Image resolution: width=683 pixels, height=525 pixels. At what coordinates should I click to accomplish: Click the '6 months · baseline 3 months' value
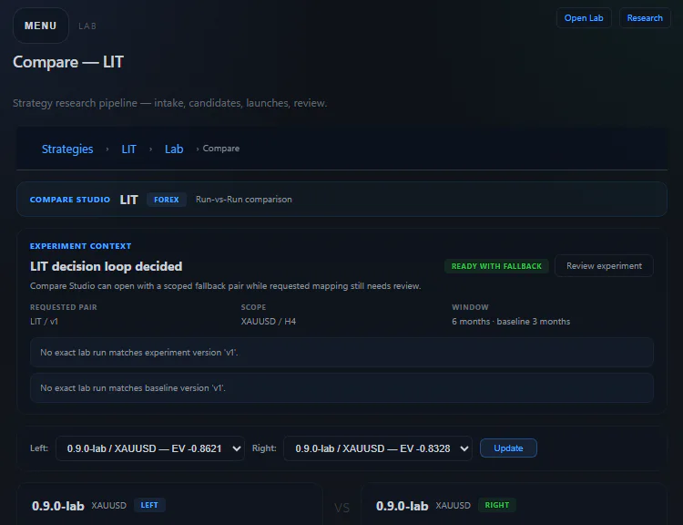511,322
